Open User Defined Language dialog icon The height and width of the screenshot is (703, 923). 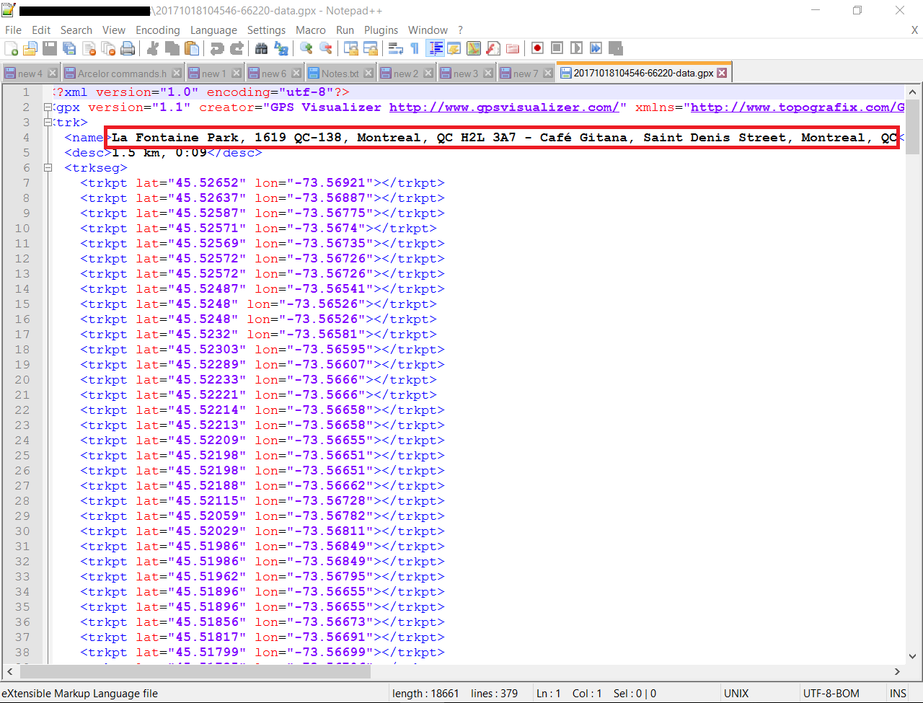coord(454,48)
